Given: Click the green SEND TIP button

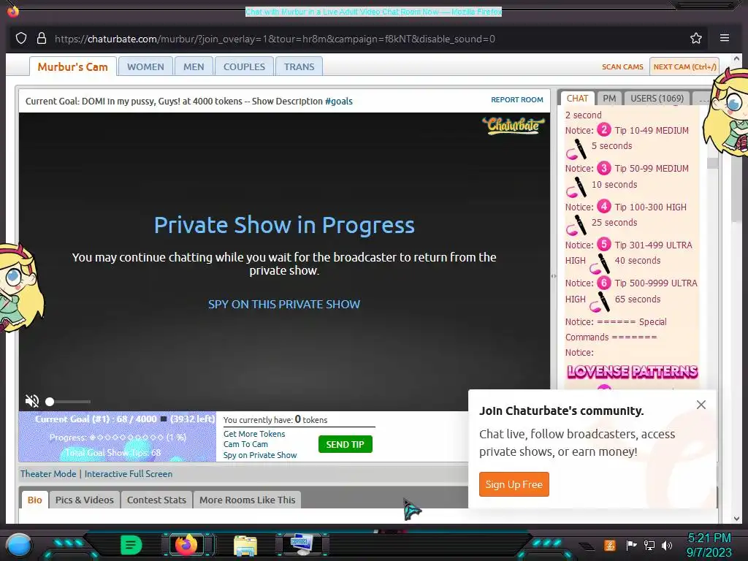Looking at the screenshot, I should [345, 444].
